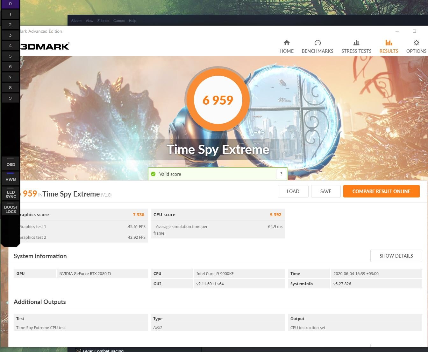Toggle the OSD button

point(11,163)
